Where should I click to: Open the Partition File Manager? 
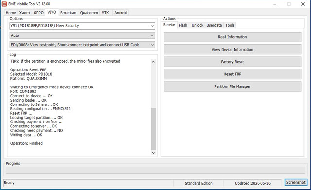232,86
